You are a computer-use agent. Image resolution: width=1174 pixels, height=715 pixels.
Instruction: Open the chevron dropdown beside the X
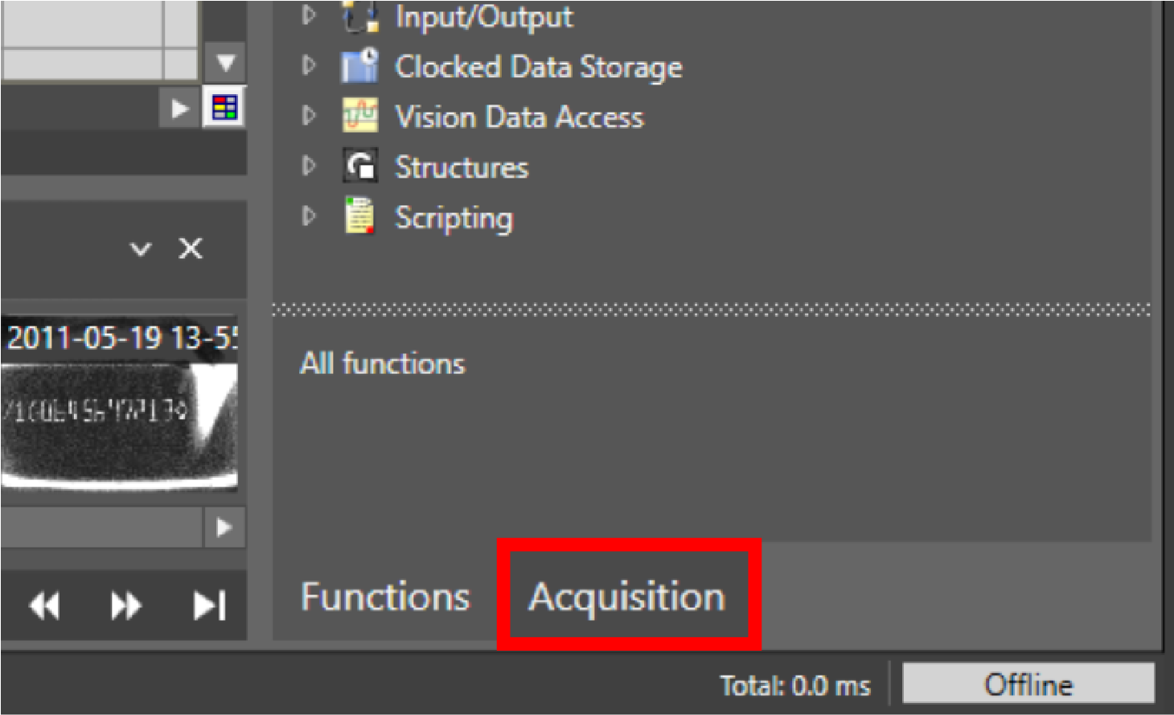click(x=141, y=249)
